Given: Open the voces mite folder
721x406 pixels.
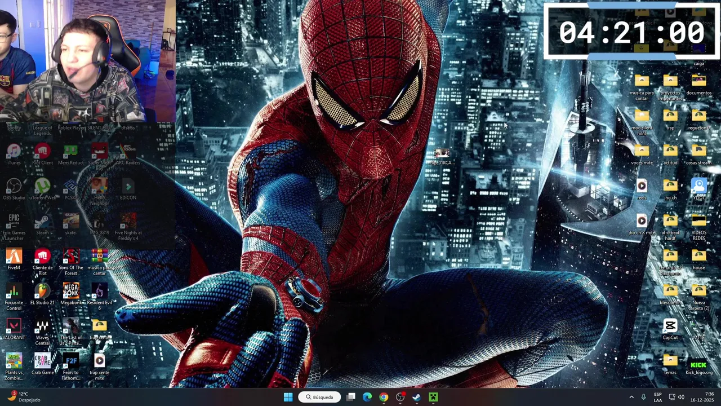Looking at the screenshot, I should [x=642, y=155].
